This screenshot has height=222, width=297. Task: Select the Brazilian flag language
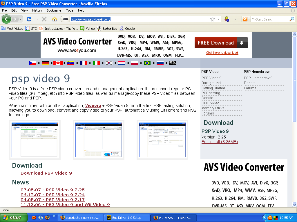tap(147, 63)
